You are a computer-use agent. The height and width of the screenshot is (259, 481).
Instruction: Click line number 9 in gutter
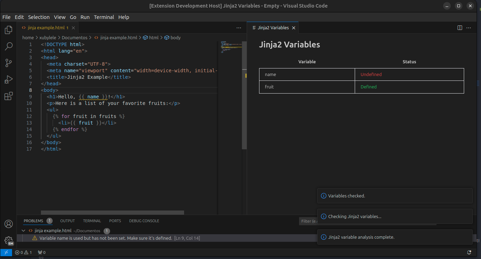tap(31, 97)
